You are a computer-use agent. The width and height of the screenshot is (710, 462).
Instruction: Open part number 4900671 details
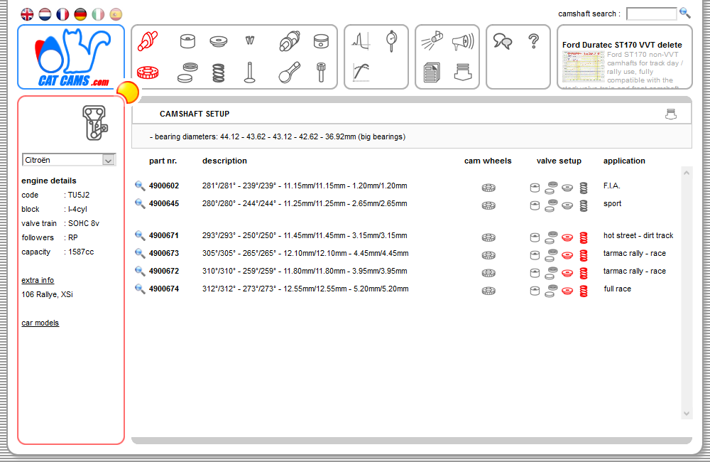tap(163, 235)
